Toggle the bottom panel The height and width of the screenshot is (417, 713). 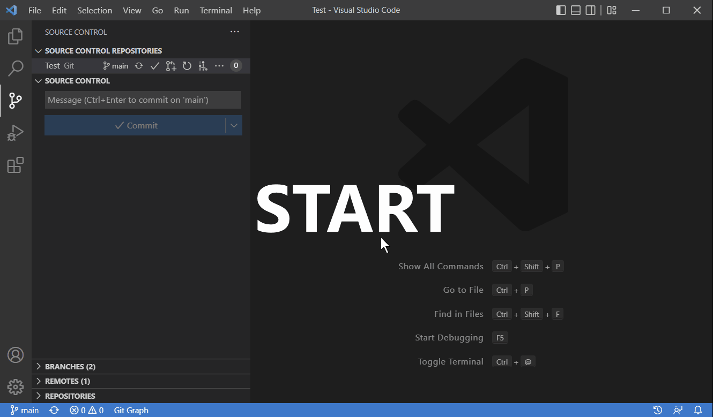tap(576, 10)
